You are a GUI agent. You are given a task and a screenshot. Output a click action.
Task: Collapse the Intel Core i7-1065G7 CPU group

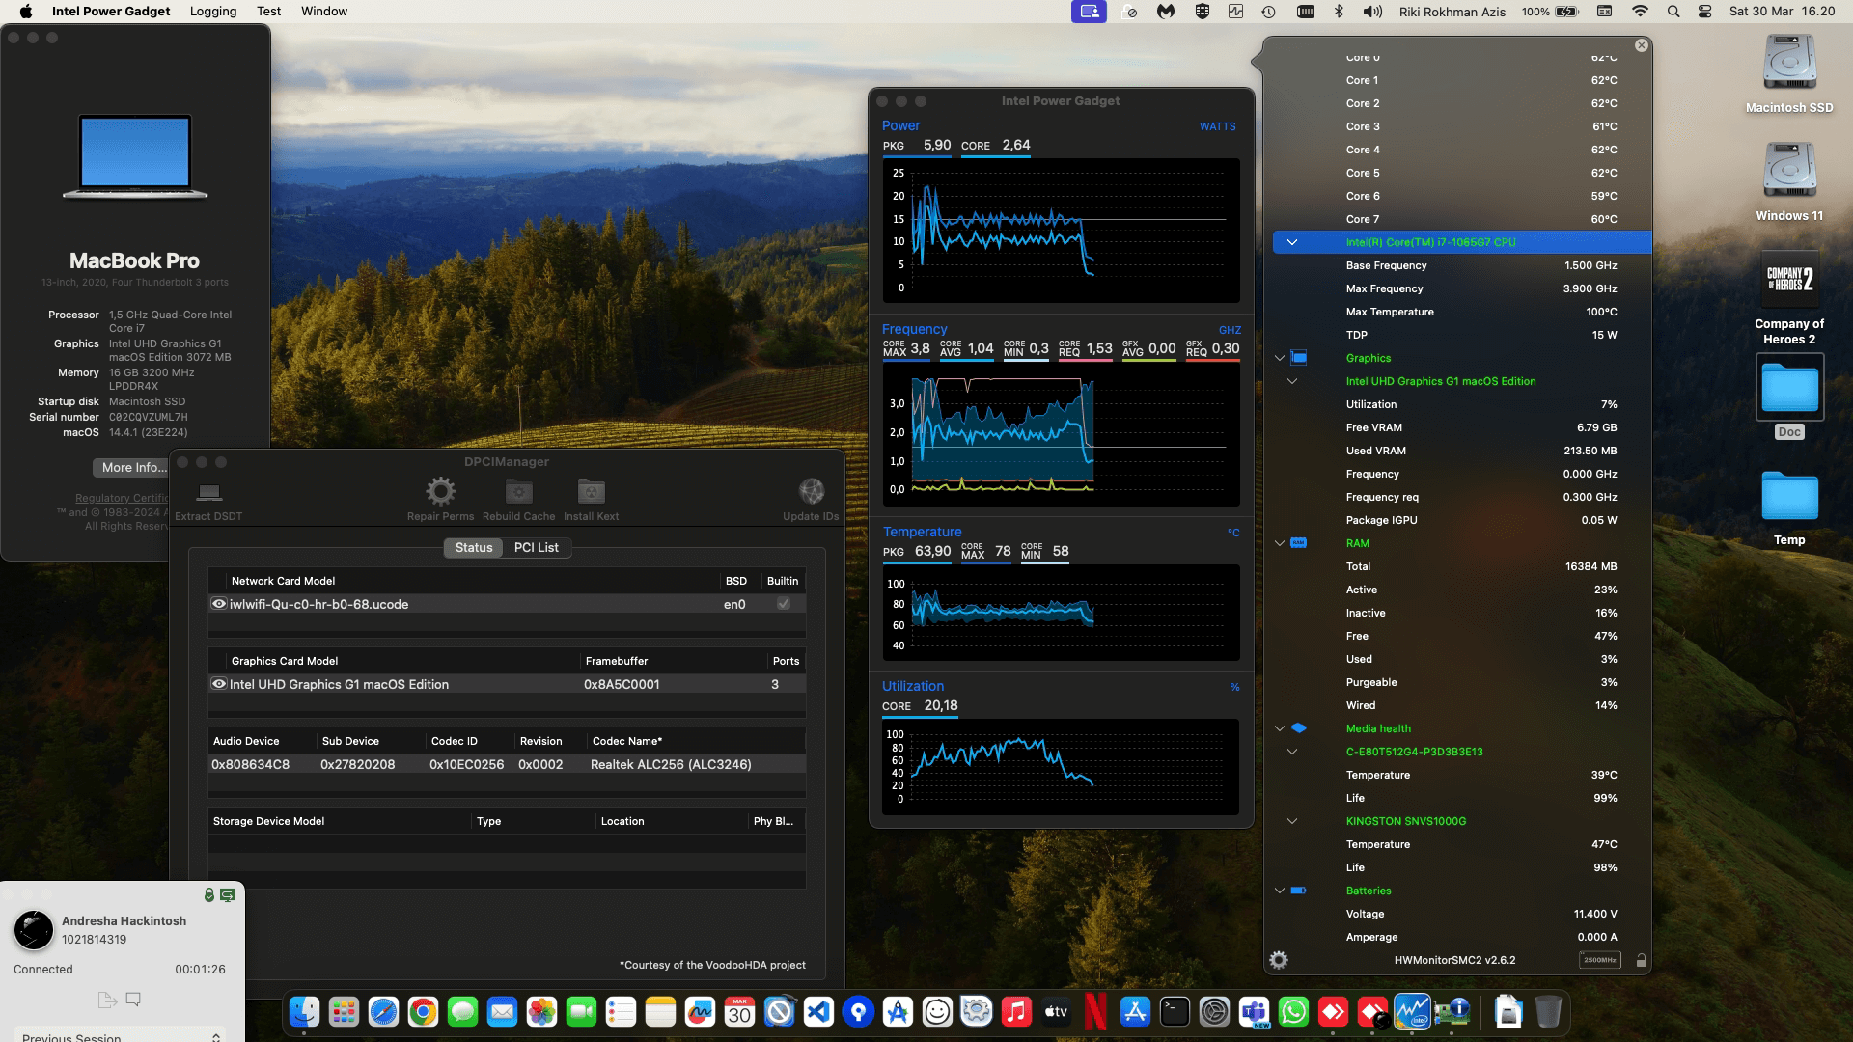click(1291, 242)
